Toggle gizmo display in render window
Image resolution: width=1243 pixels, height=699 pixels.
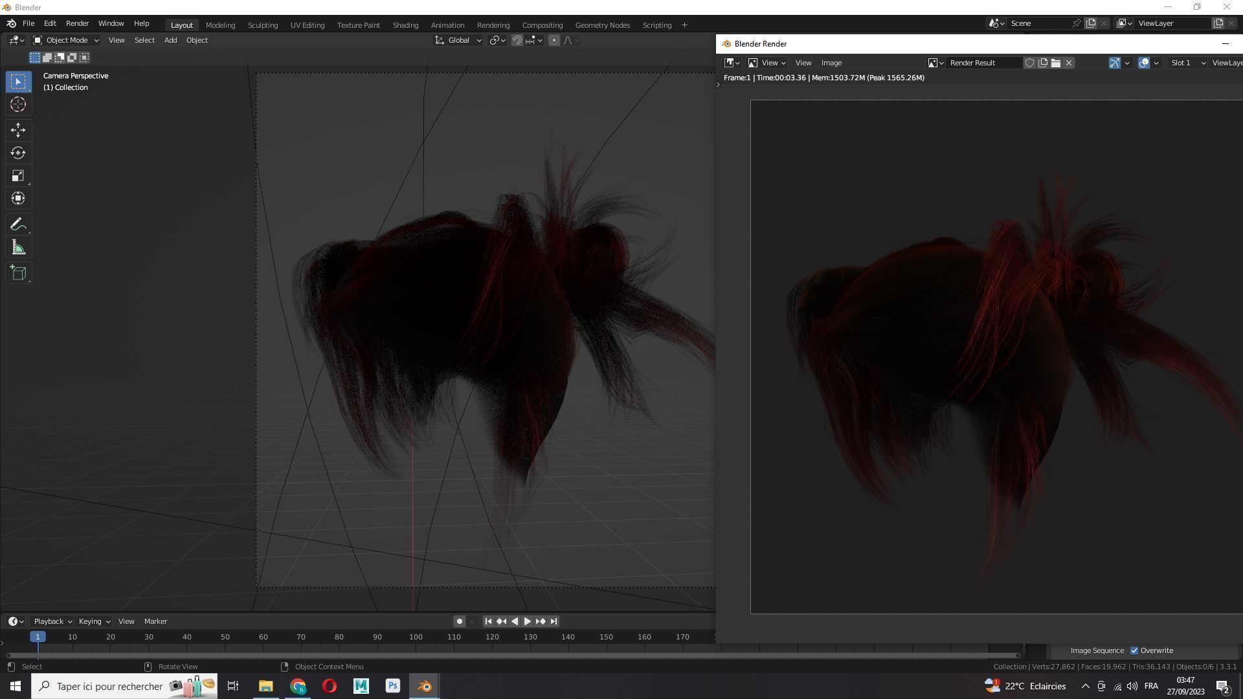(x=1115, y=63)
